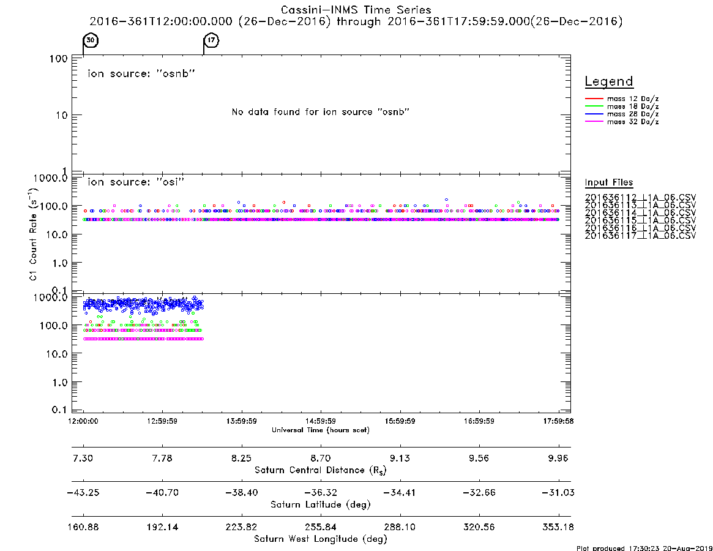Click the 17:59:58 time tick label
Screen dimensions: 713x551
[558, 421]
